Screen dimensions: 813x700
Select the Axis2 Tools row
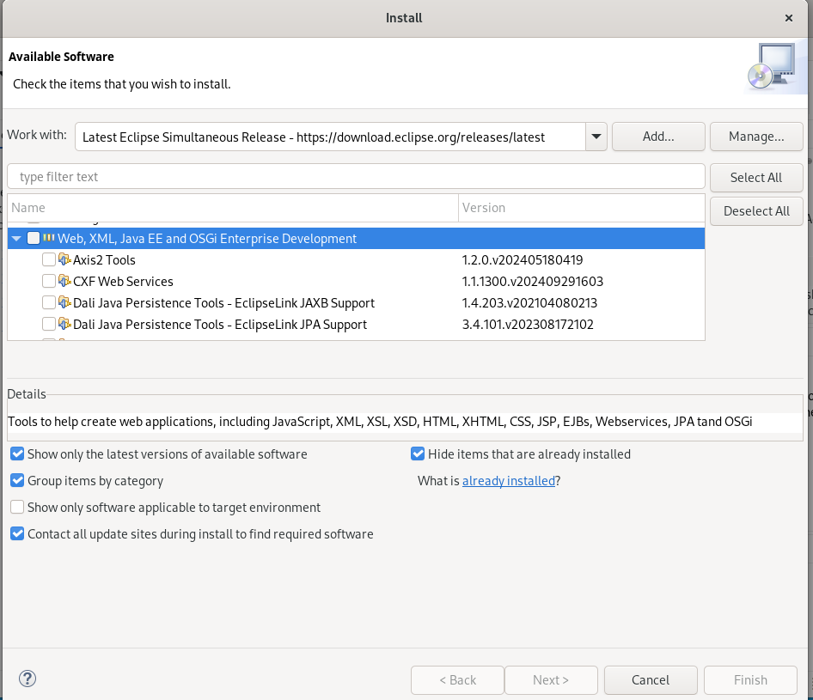click(x=356, y=259)
